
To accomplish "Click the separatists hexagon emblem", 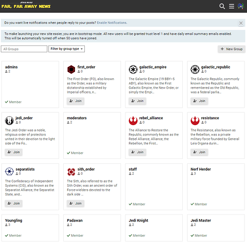I will click(x=9, y=172).
